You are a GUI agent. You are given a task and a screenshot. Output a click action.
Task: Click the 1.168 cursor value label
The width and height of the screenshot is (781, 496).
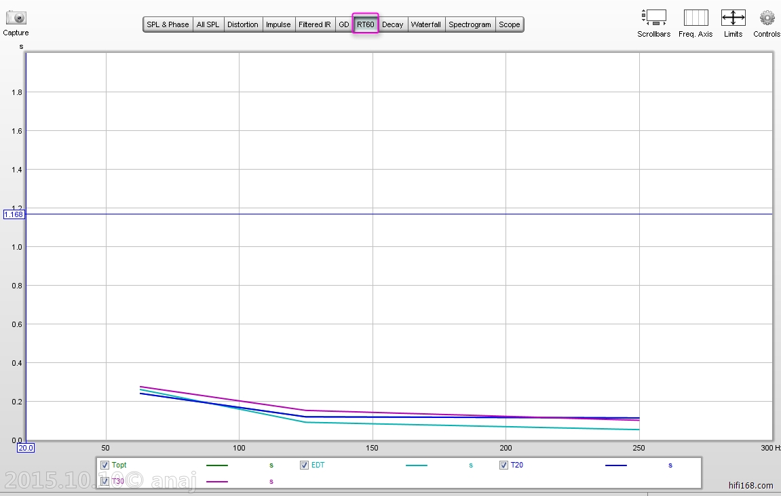(x=14, y=214)
